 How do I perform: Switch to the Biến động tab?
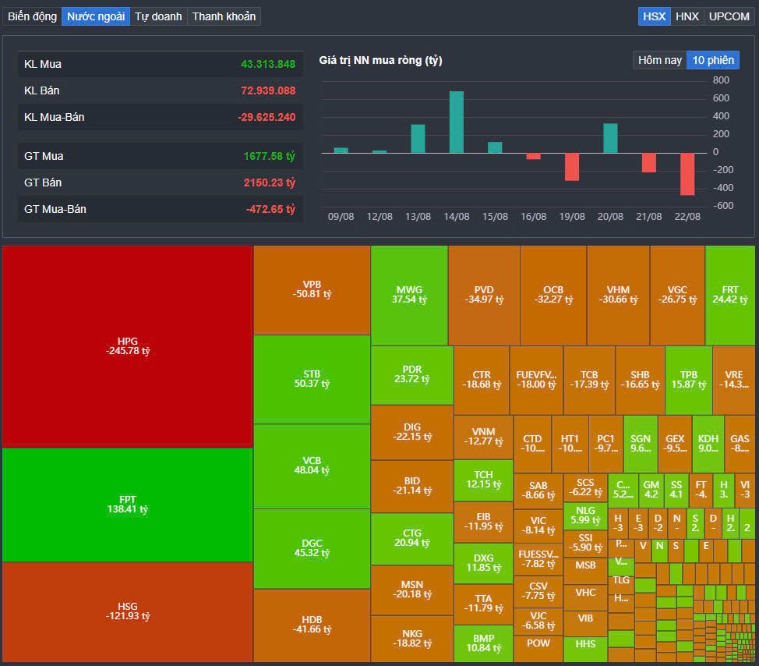(x=32, y=16)
